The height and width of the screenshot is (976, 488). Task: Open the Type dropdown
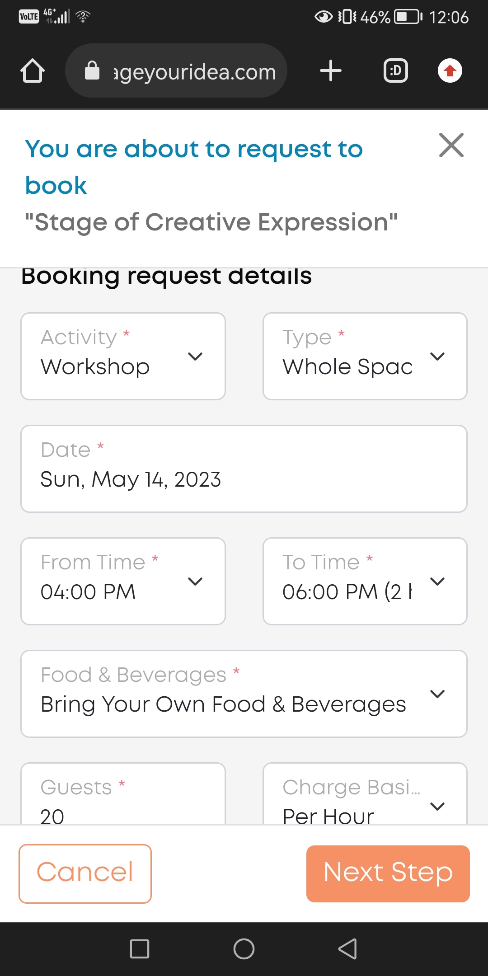pos(365,356)
